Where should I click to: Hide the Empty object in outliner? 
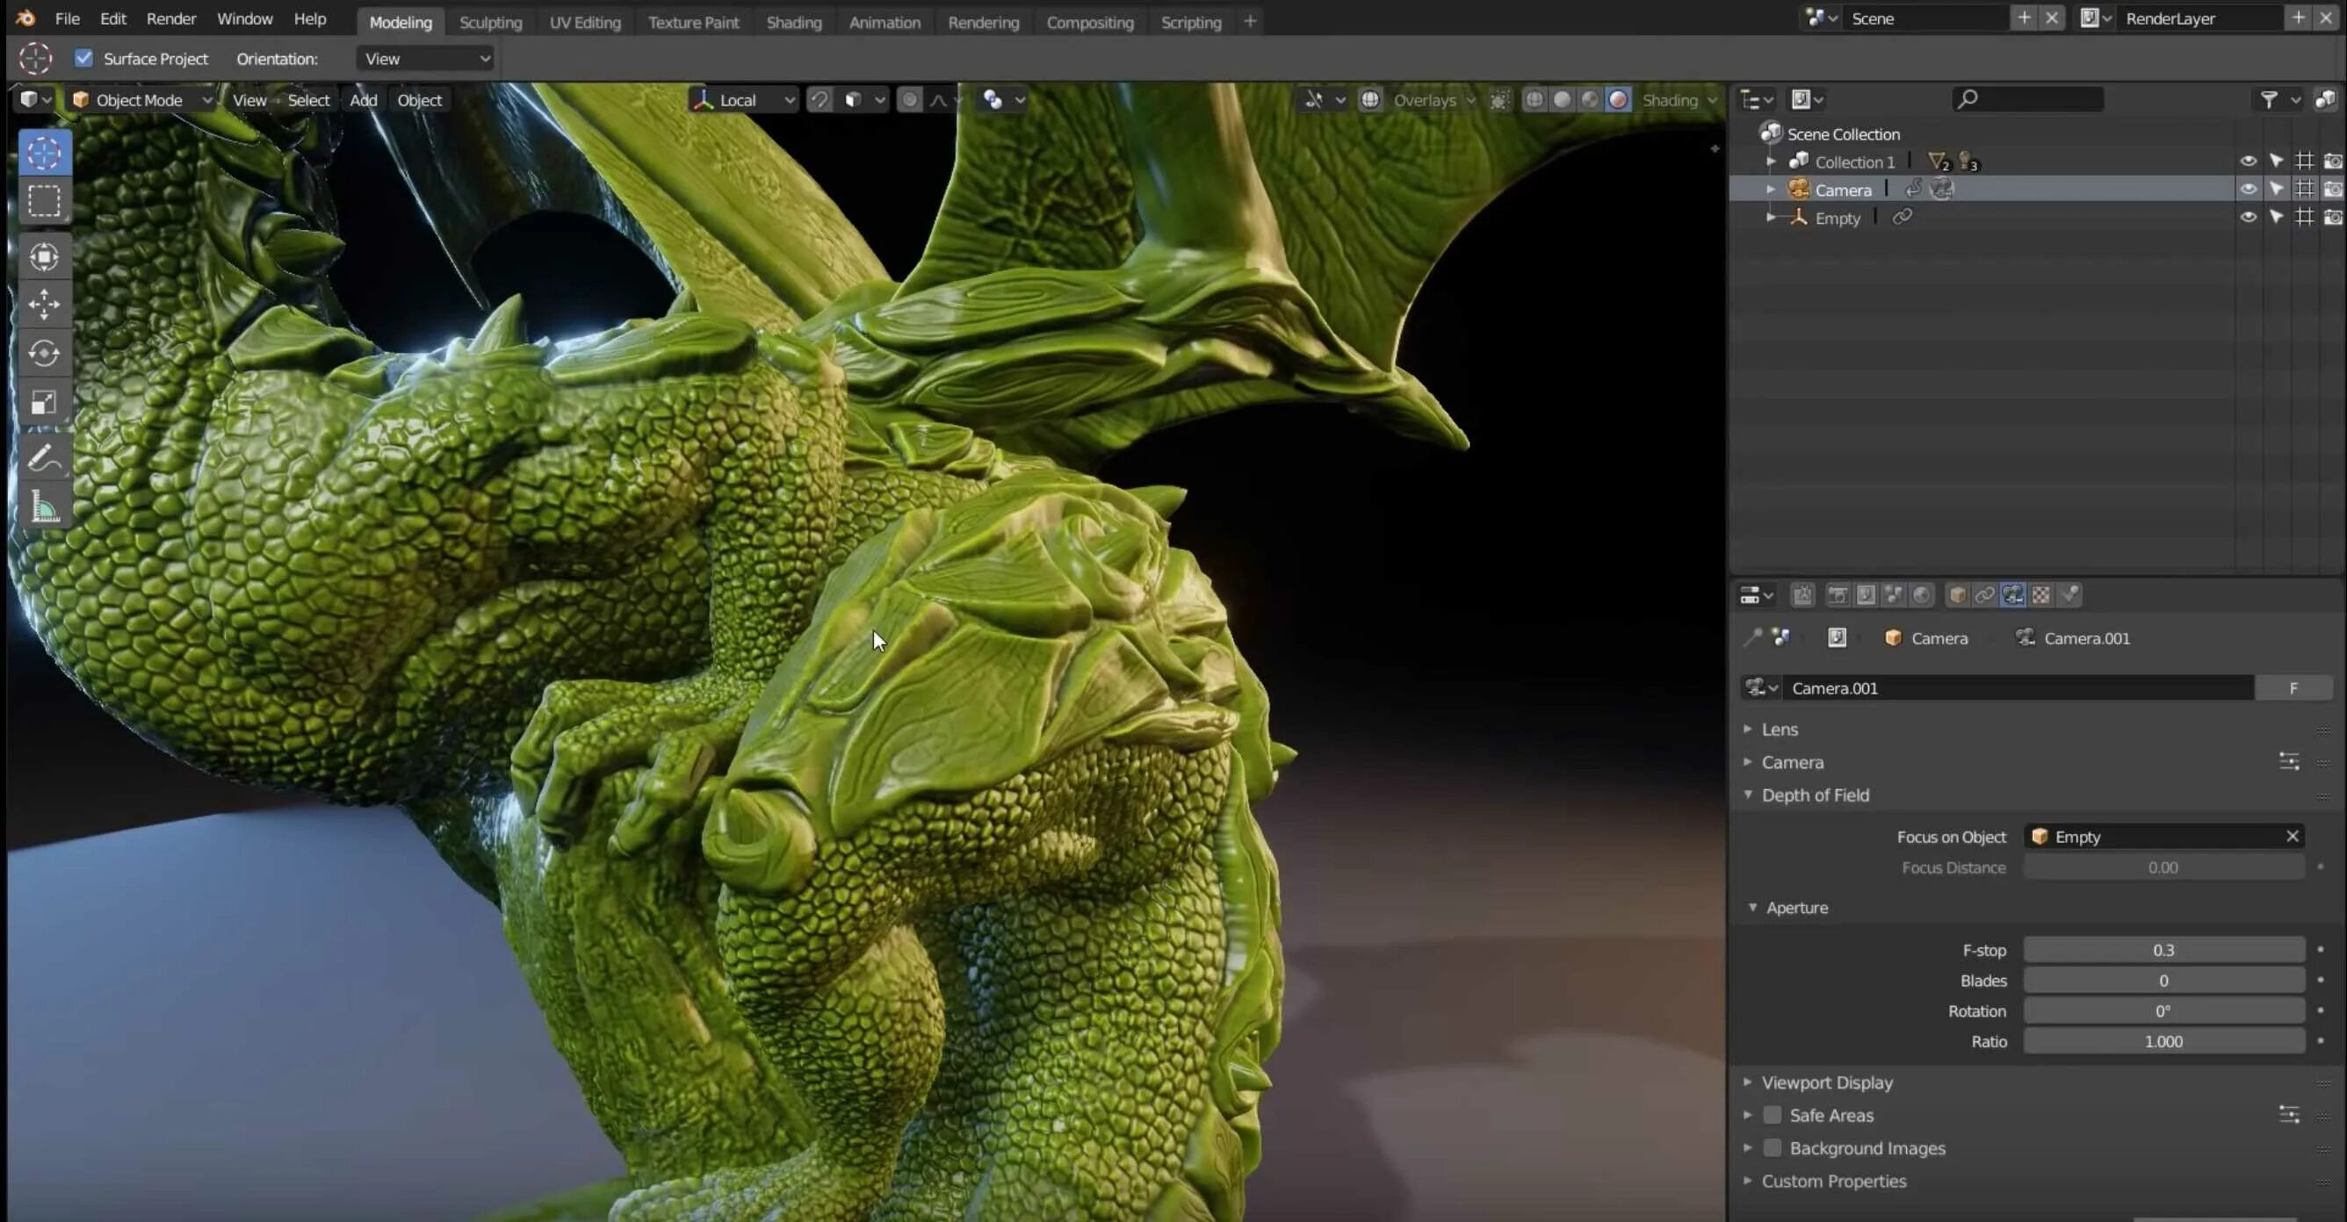tap(2248, 218)
